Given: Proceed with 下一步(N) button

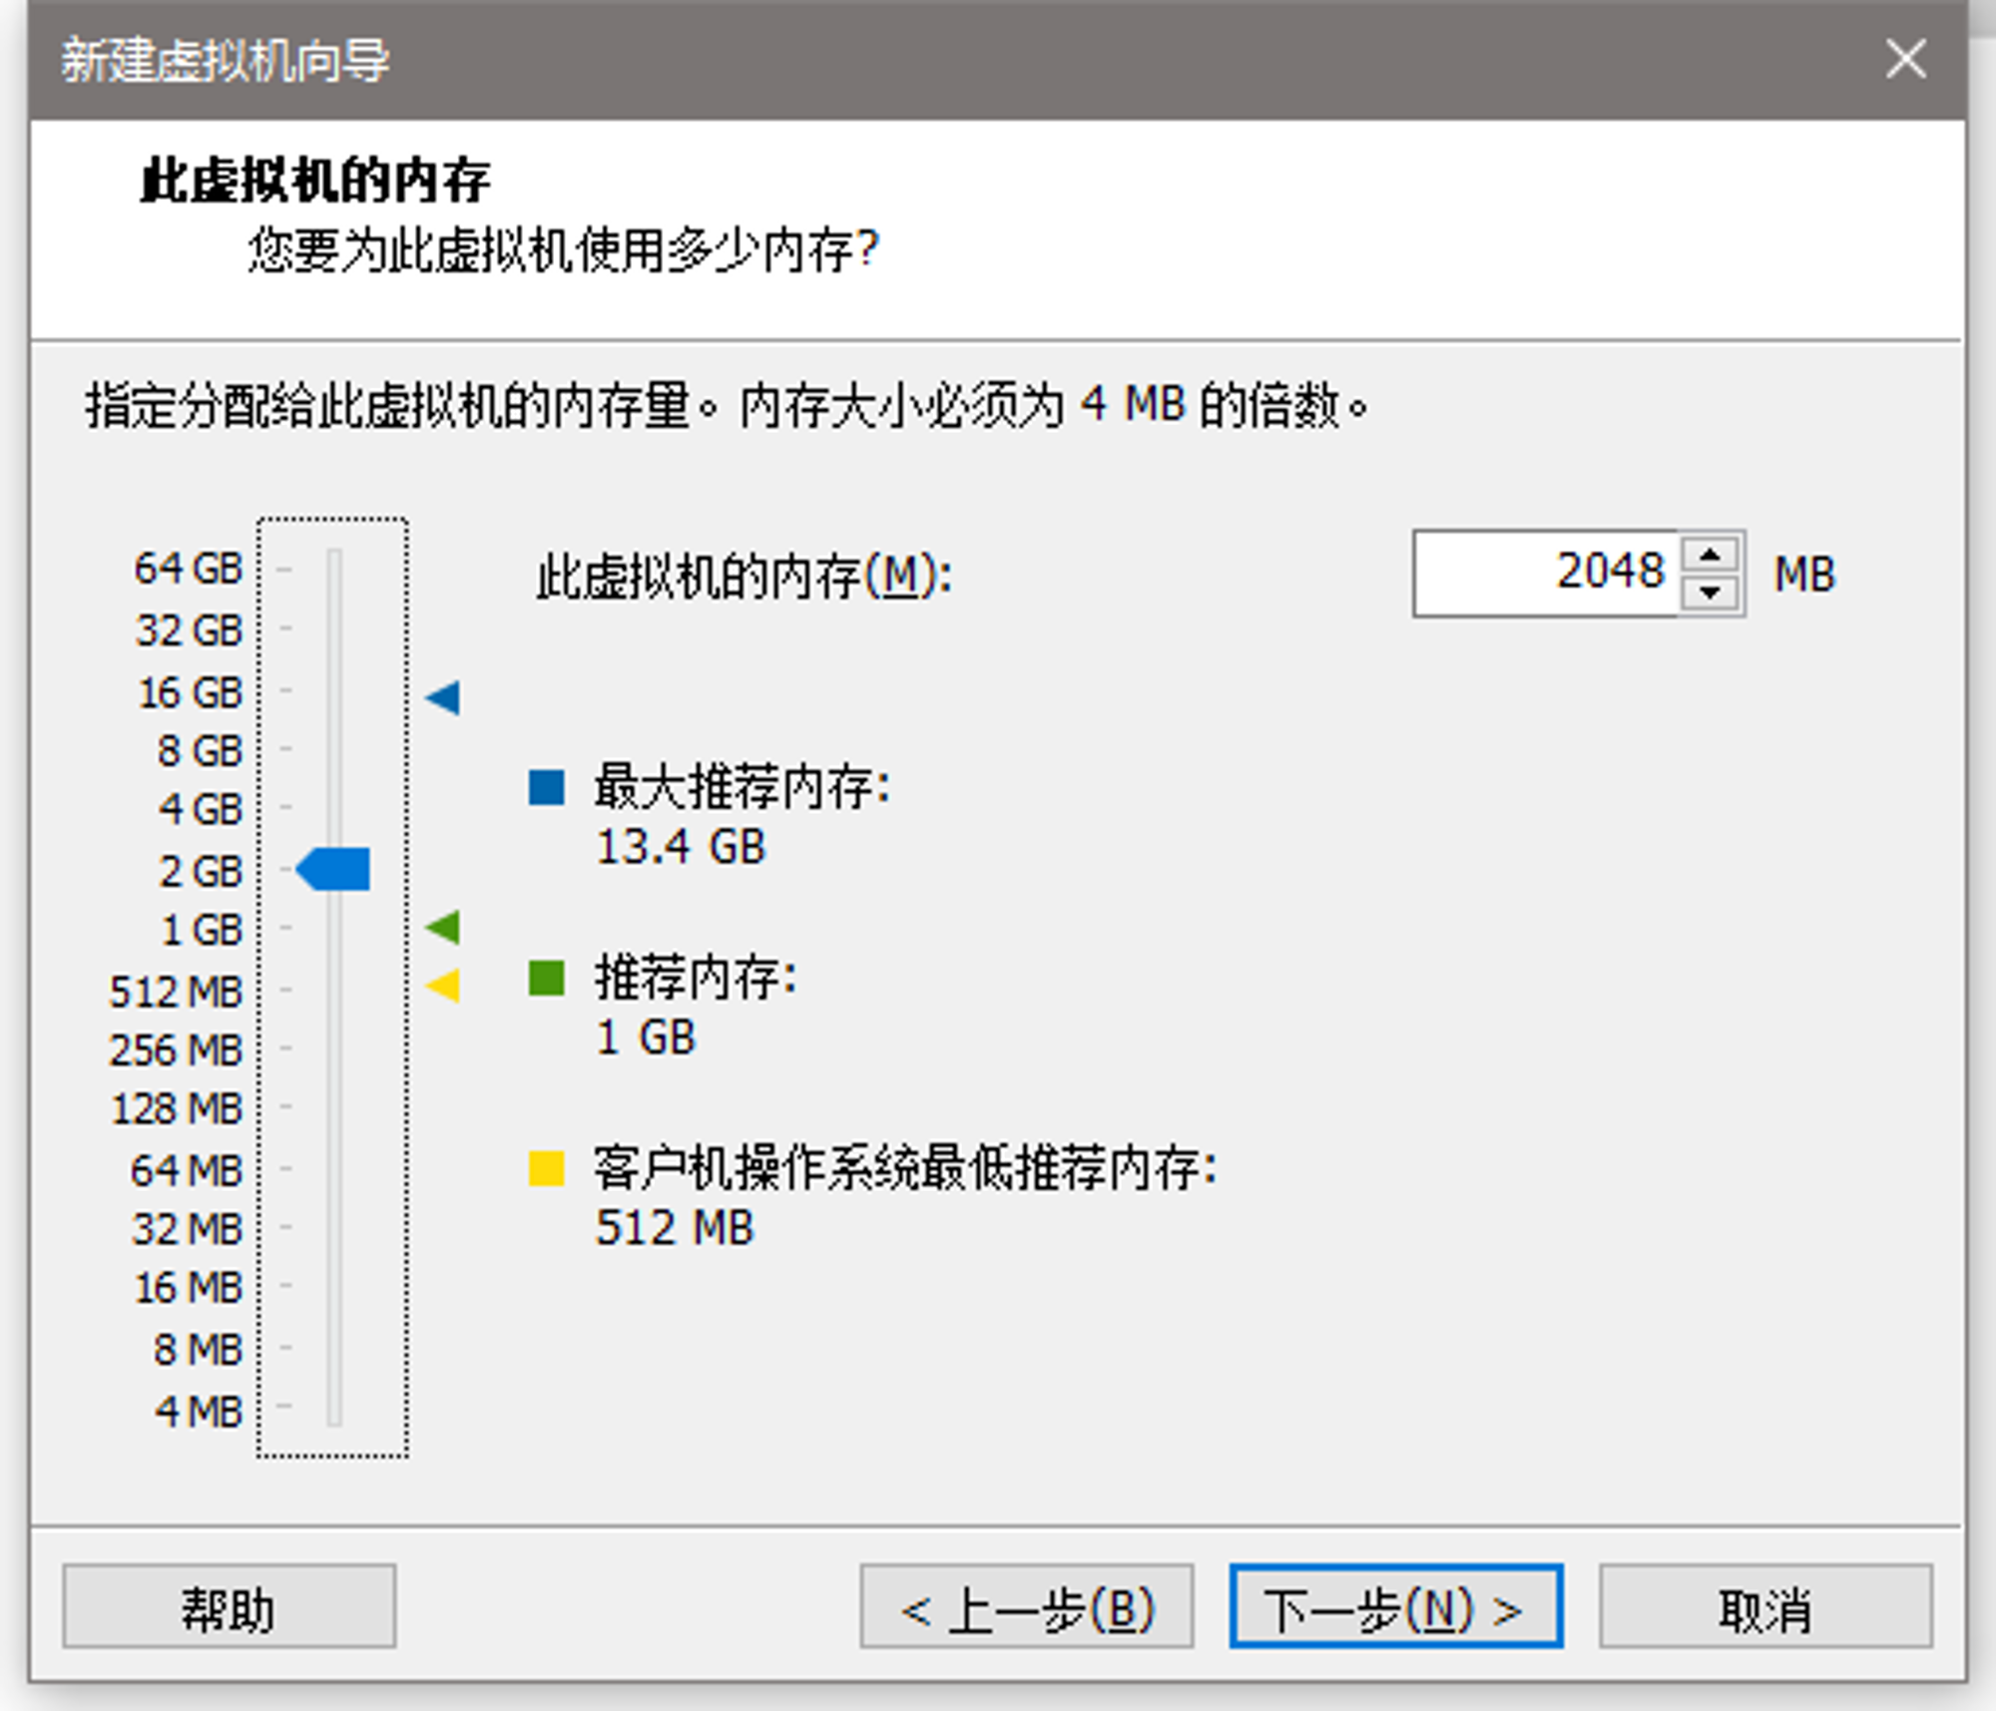Looking at the screenshot, I should coord(1396,1606).
